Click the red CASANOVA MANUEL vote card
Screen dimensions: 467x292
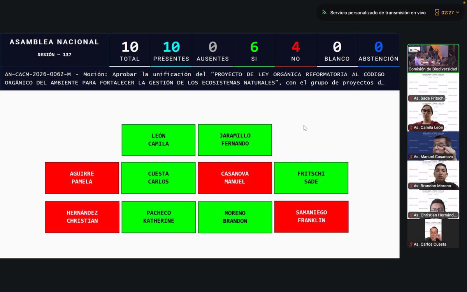[235, 178]
